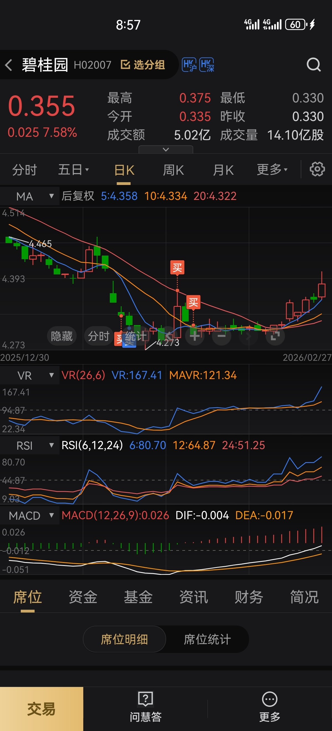Select the 日K daily chart tab
The height and width of the screenshot is (731, 332).
[124, 170]
